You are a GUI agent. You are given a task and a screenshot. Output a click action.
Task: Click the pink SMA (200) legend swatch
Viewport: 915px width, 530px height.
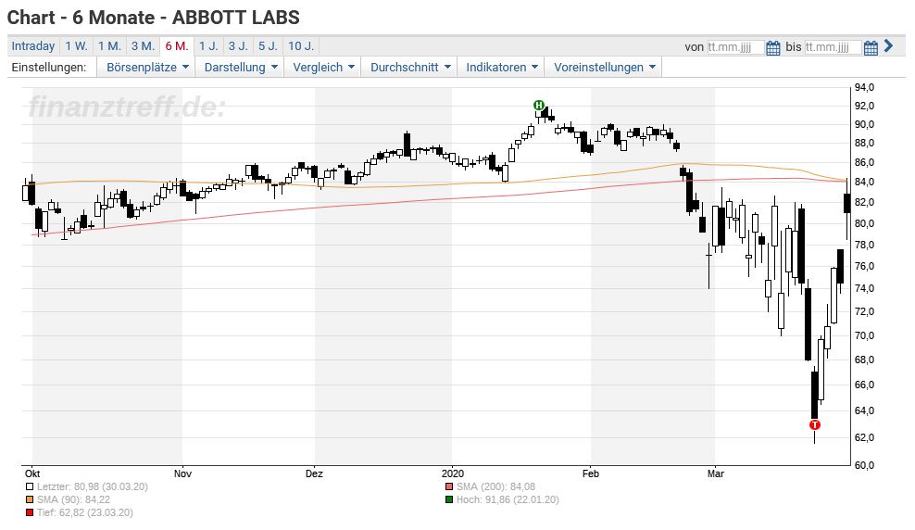click(x=449, y=486)
